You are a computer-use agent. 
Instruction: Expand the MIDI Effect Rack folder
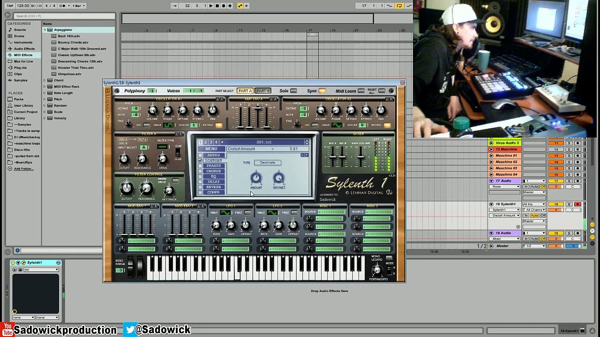pyautogui.click(x=45, y=87)
